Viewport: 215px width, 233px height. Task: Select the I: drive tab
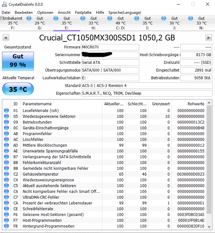pyautogui.click(x=147, y=23)
